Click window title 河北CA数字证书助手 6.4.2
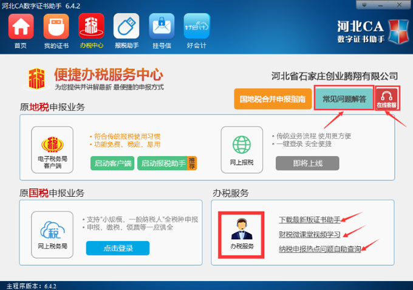Image resolution: width=413 pixels, height=290 pixels. point(41,6)
